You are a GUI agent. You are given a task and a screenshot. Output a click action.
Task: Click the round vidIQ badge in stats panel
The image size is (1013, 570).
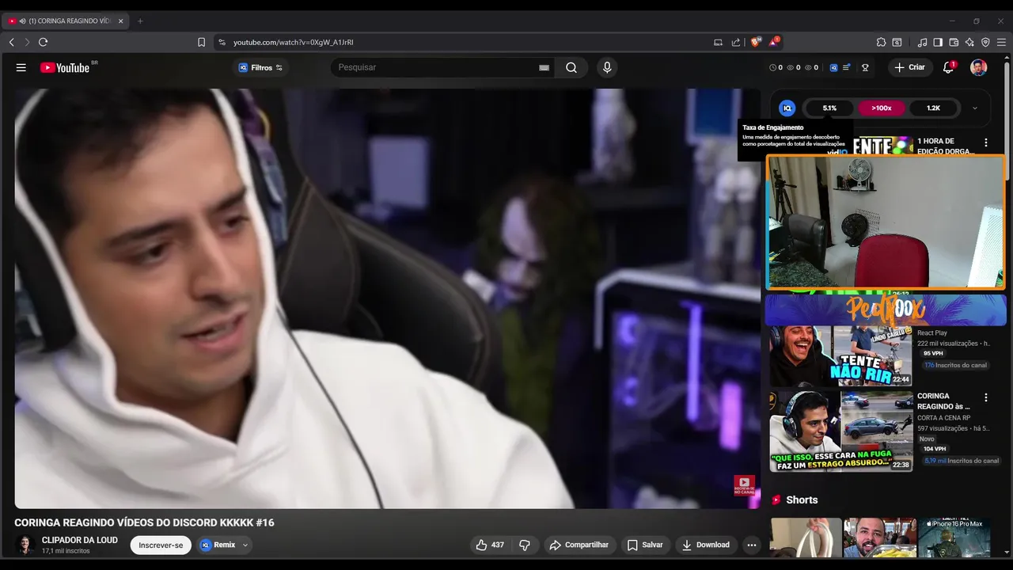point(787,108)
